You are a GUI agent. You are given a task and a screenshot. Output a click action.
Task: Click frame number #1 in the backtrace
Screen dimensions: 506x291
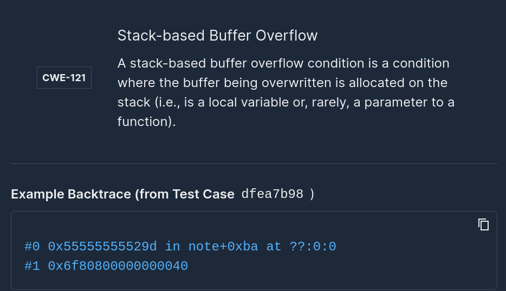tap(32, 266)
